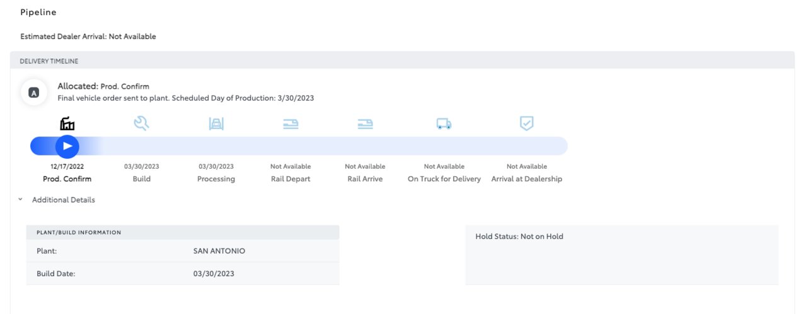Click the Processing stage label
Viewport: 806px width, 314px height.
(216, 179)
